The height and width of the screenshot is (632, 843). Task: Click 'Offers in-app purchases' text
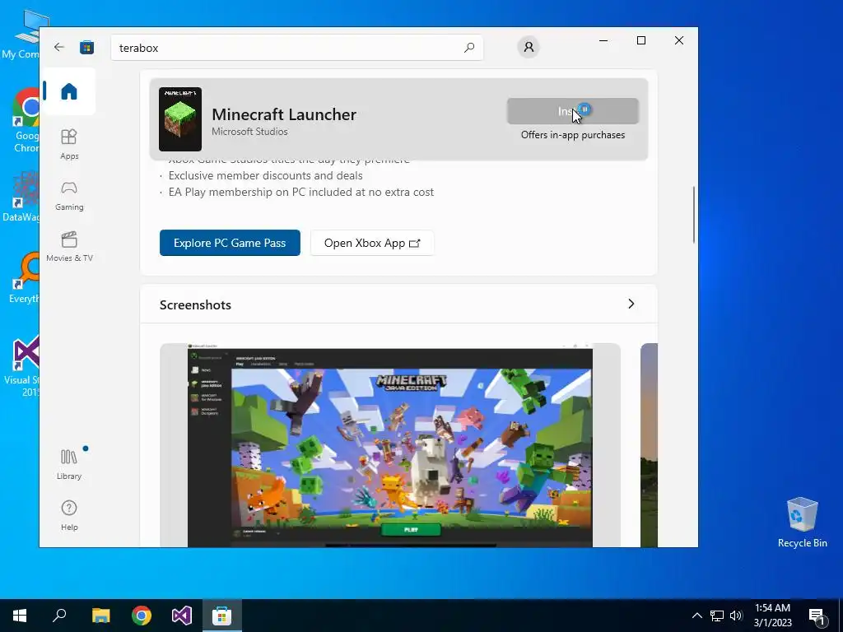click(573, 135)
